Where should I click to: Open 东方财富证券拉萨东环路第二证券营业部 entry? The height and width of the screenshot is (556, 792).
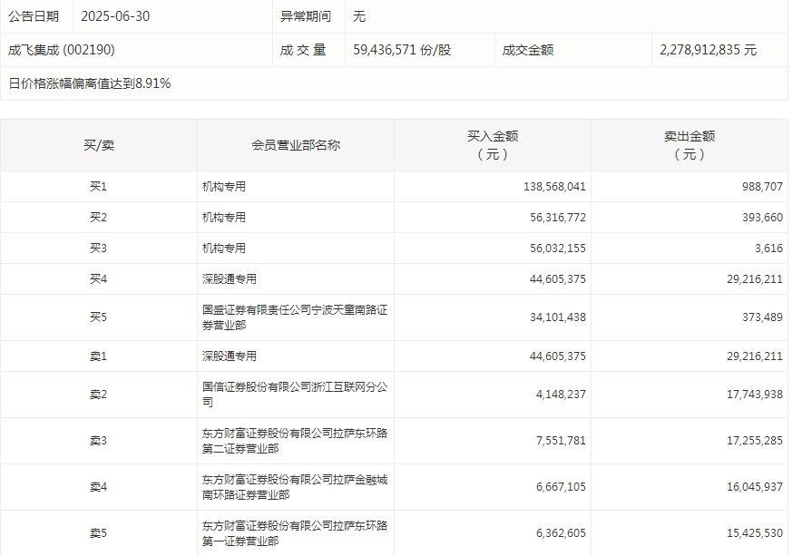290,441
